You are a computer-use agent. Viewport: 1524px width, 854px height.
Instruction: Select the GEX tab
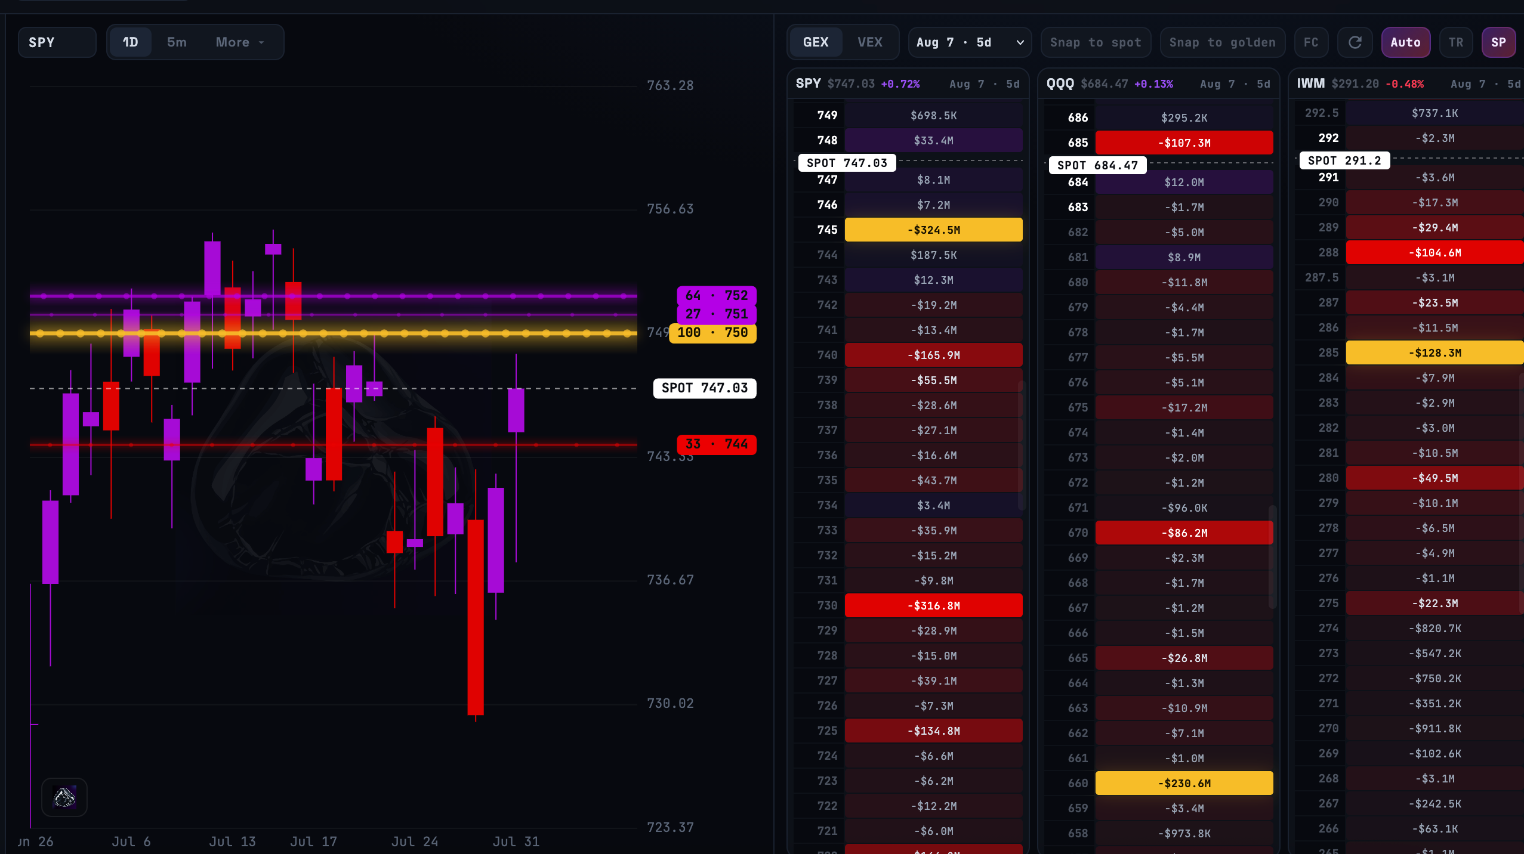pyautogui.click(x=816, y=42)
